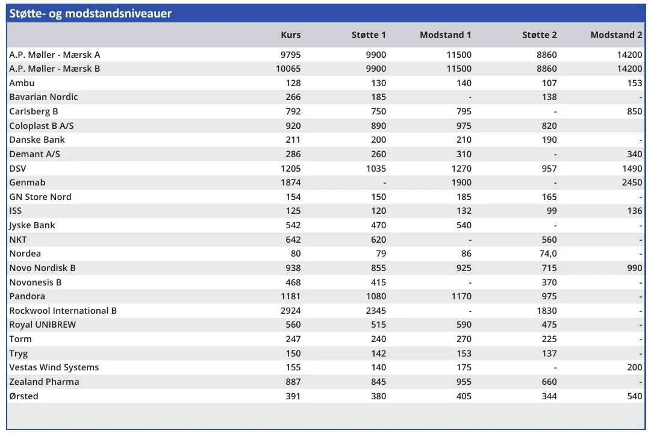Click the Vestas Wind Systems row label
The image size is (648, 433).
tap(54, 367)
